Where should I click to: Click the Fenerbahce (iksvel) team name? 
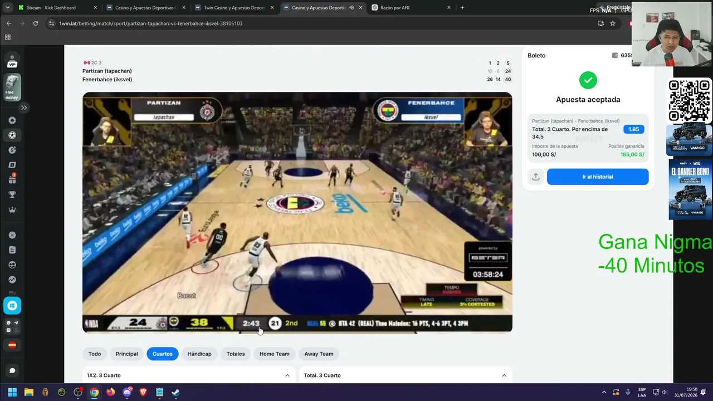(x=107, y=79)
